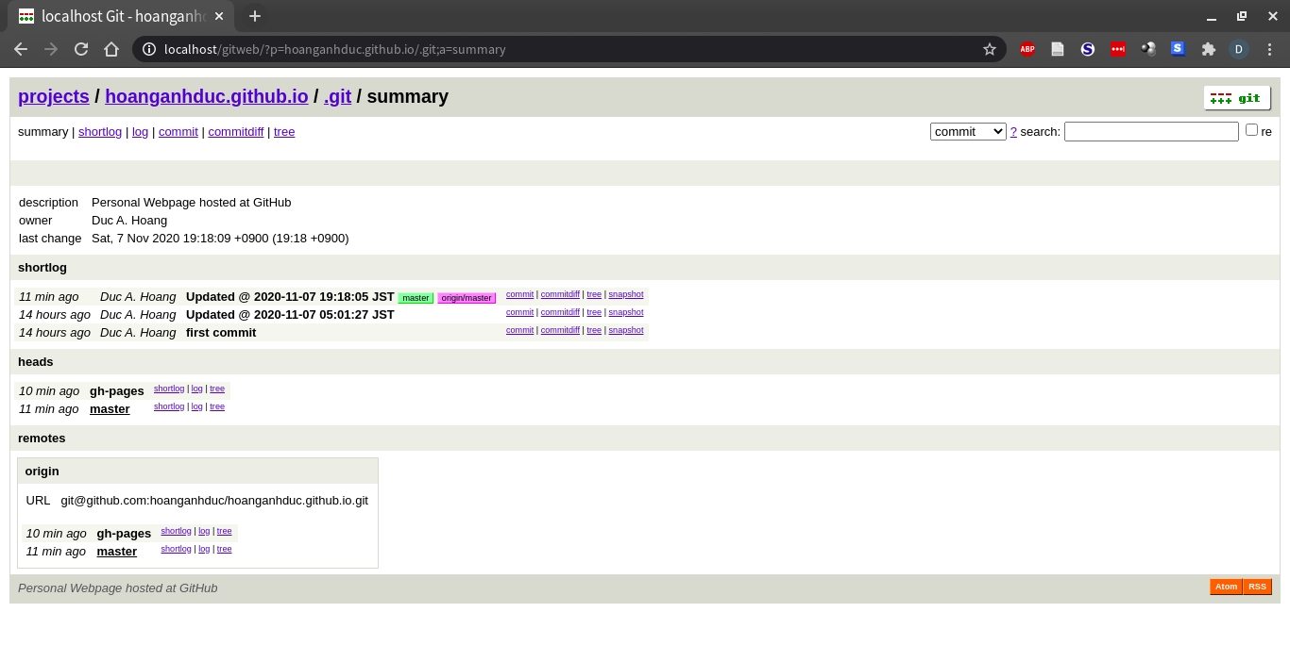Select the origin remote heading
This screenshot has width=1290, height=662.
tap(42, 472)
